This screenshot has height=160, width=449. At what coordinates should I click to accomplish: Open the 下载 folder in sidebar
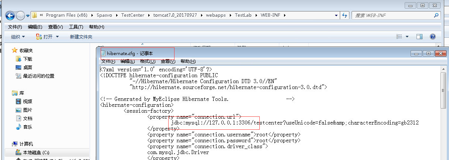28,59
